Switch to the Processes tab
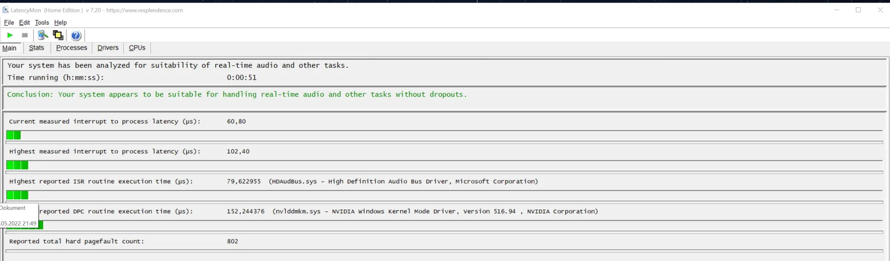 tap(72, 48)
